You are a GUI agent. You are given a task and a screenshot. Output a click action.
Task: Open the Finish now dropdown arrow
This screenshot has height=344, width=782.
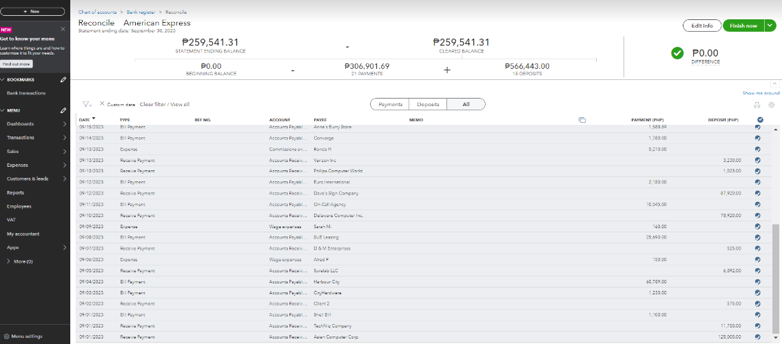[770, 26]
